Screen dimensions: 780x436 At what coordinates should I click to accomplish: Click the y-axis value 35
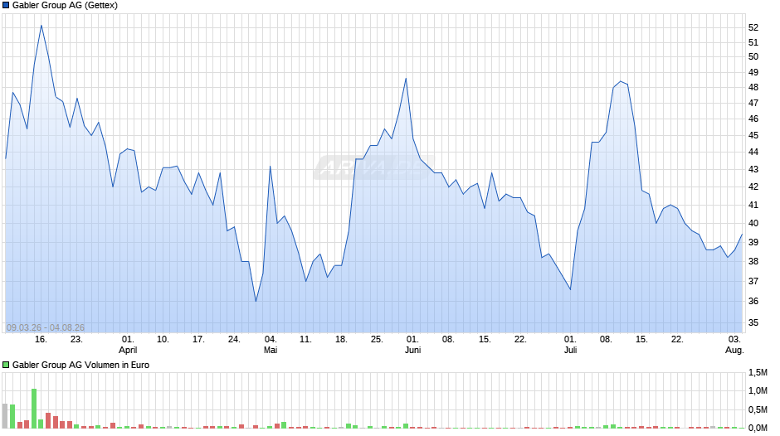[753, 322]
